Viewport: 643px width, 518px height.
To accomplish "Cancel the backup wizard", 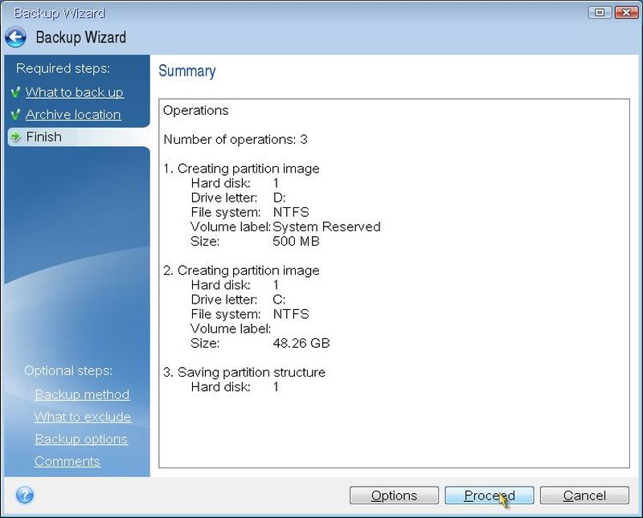I will click(x=584, y=496).
